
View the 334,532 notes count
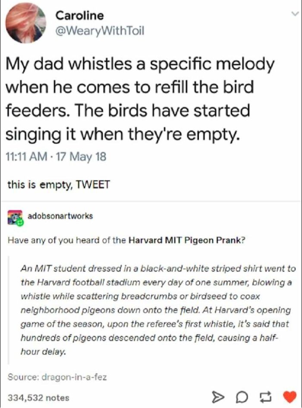pos(38,397)
